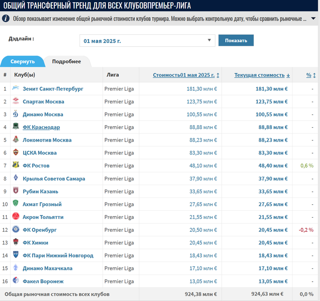Image resolution: width=320 pixels, height=301 pixels.
Task: Click Nizhny Novgorod current value 18,43 млн €
Action: pyautogui.click(x=273, y=256)
